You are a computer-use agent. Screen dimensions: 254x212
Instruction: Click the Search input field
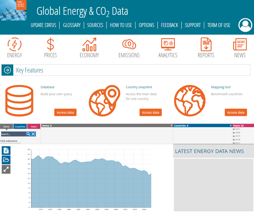tap(13, 134)
